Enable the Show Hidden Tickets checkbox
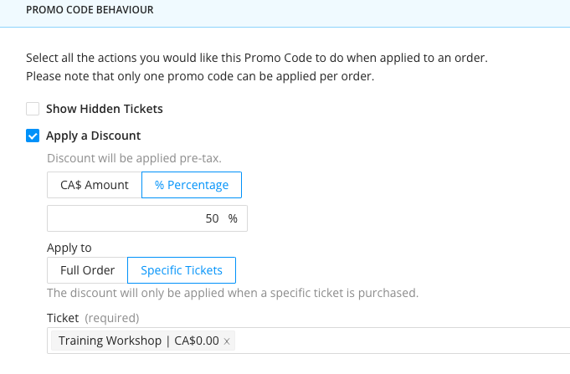The image size is (570, 374). coord(33,109)
